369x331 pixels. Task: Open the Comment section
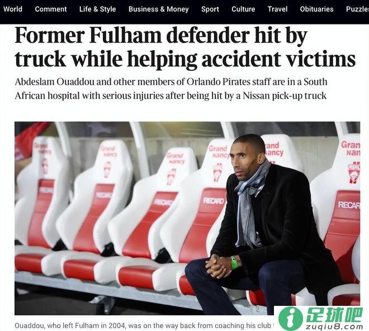click(x=51, y=9)
